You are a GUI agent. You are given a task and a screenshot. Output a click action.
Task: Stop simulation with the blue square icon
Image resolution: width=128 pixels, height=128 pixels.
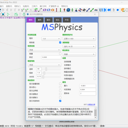pos(118,10)
